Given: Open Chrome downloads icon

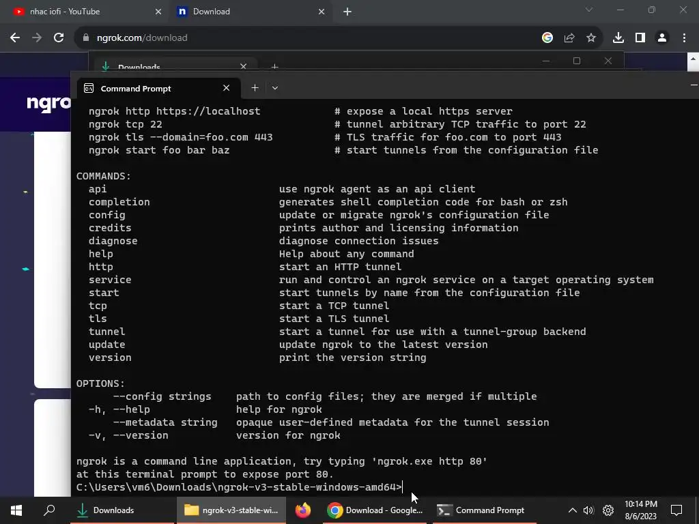Looking at the screenshot, I should point(618,38).
